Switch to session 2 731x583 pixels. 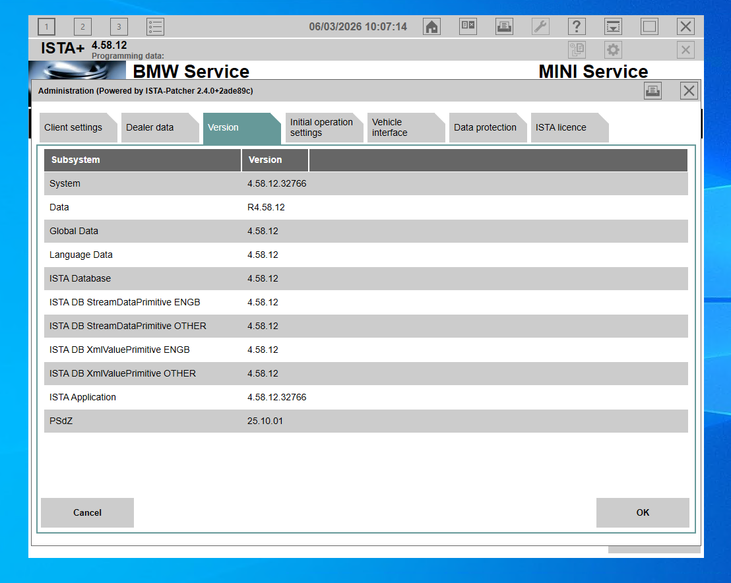point(82,26)
